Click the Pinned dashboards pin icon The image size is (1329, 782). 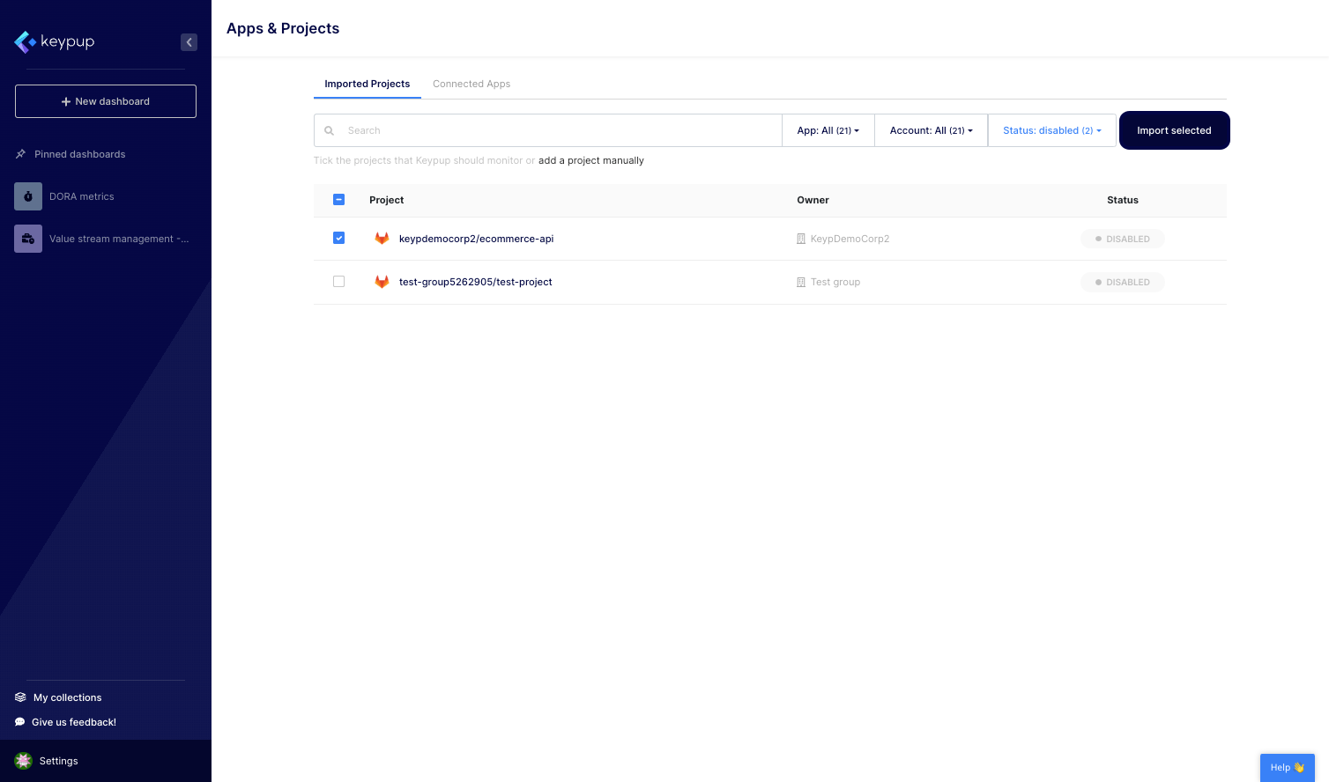pos(19,154)
